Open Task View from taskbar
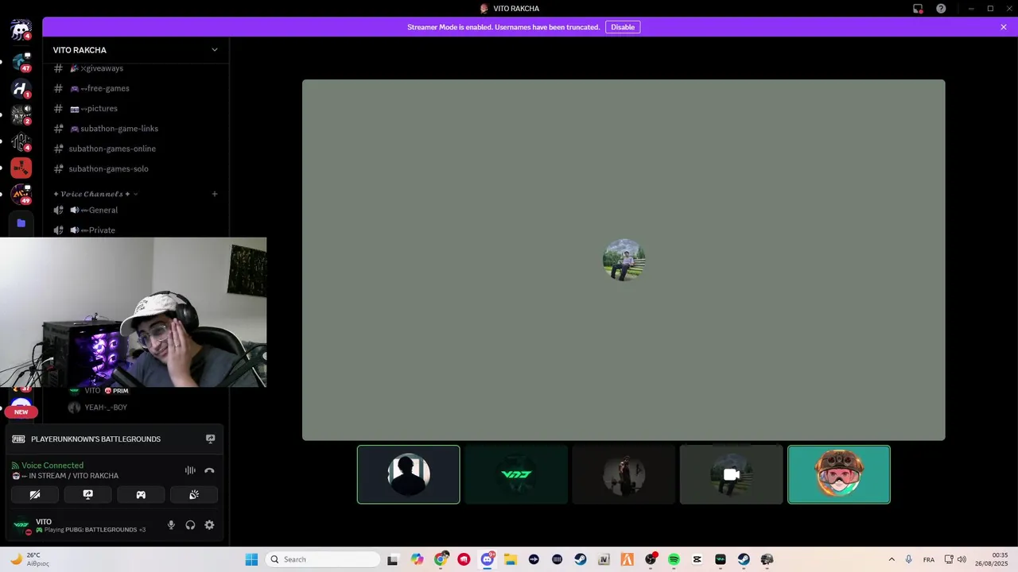 tap(393, 559)
